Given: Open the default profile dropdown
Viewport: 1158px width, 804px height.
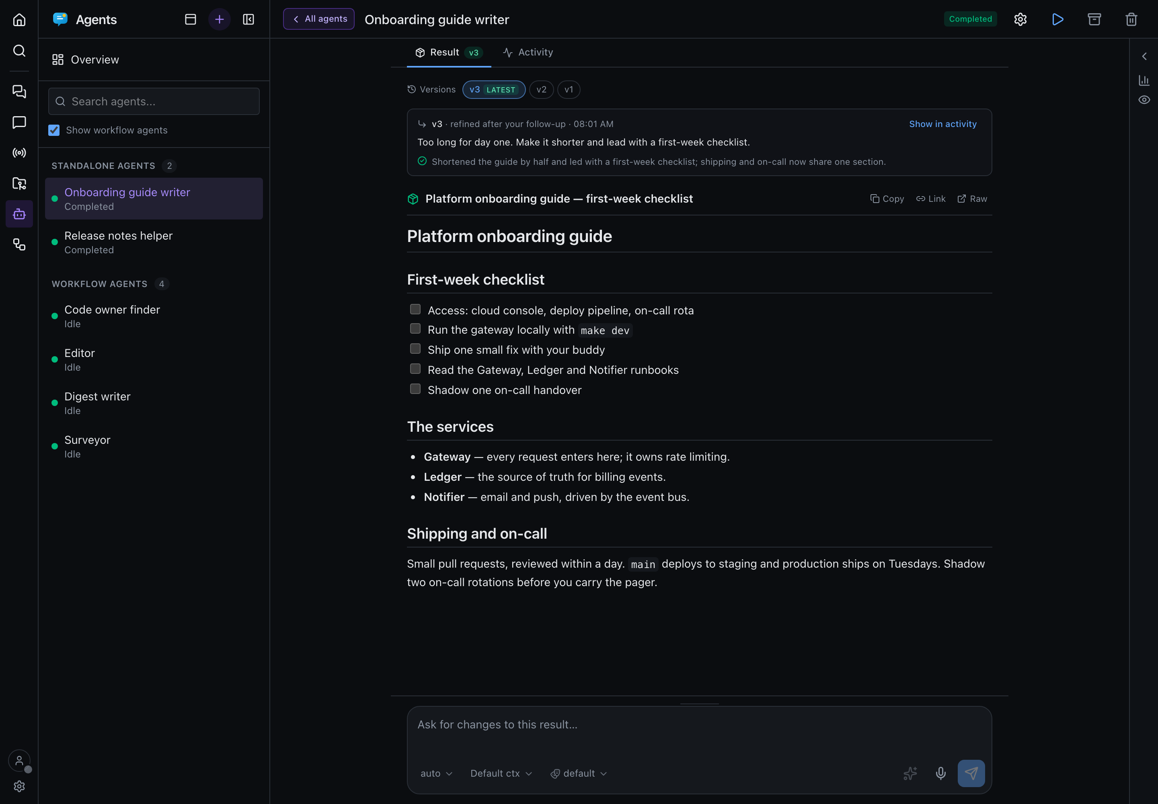Looking at the screenshot, I should pyautogui.click(x=579, y=773).
